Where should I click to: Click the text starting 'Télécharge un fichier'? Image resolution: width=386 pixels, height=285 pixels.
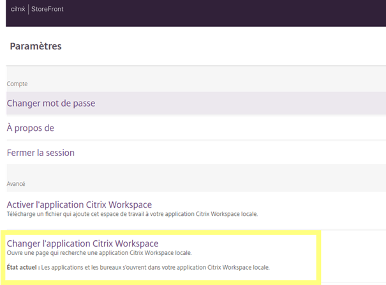[132, 214]
